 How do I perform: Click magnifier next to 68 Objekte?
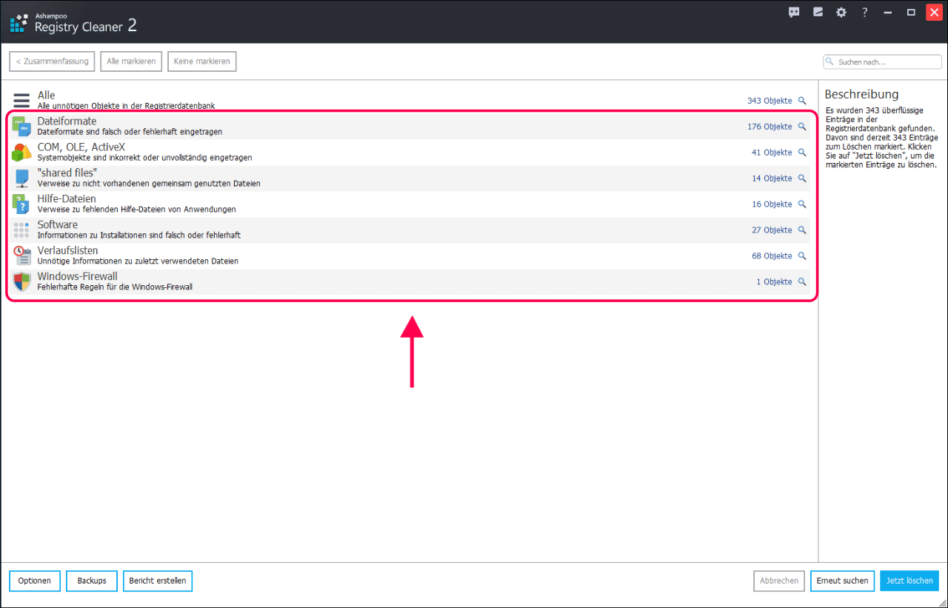(801, 256)
